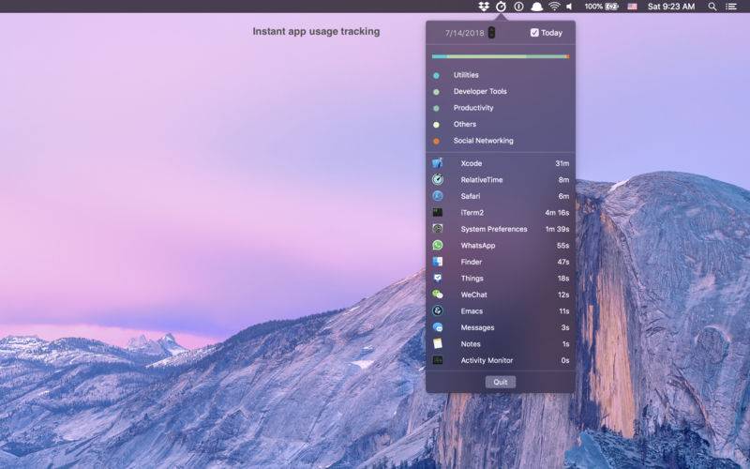Screen dimensions: 750x469
Task: Toggle the Today checkbox
Action: click(x=534, y=33)
